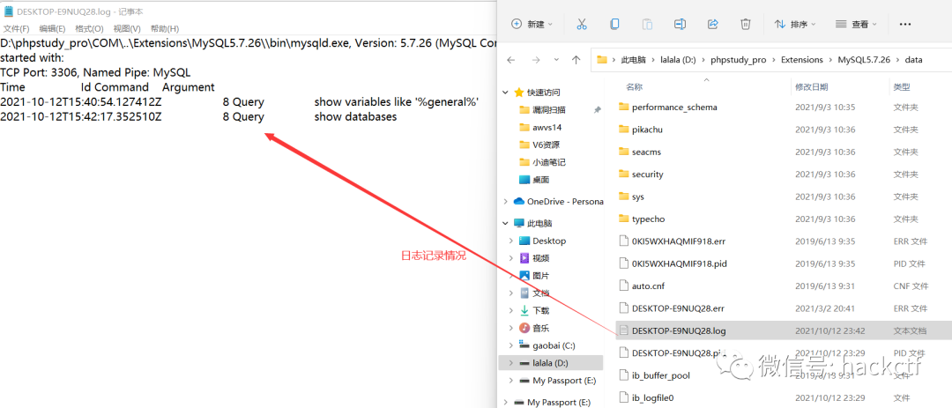Click the Back navigation arrow
Screen dimensions: 952x408
(x=511, y=60)
